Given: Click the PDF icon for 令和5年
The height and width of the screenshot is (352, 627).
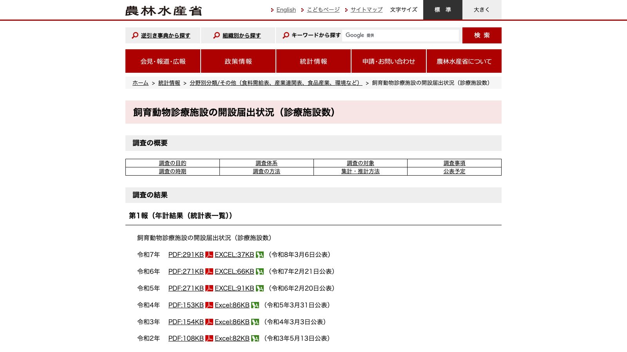Looking at the screenshot, I should click(209, 288).
